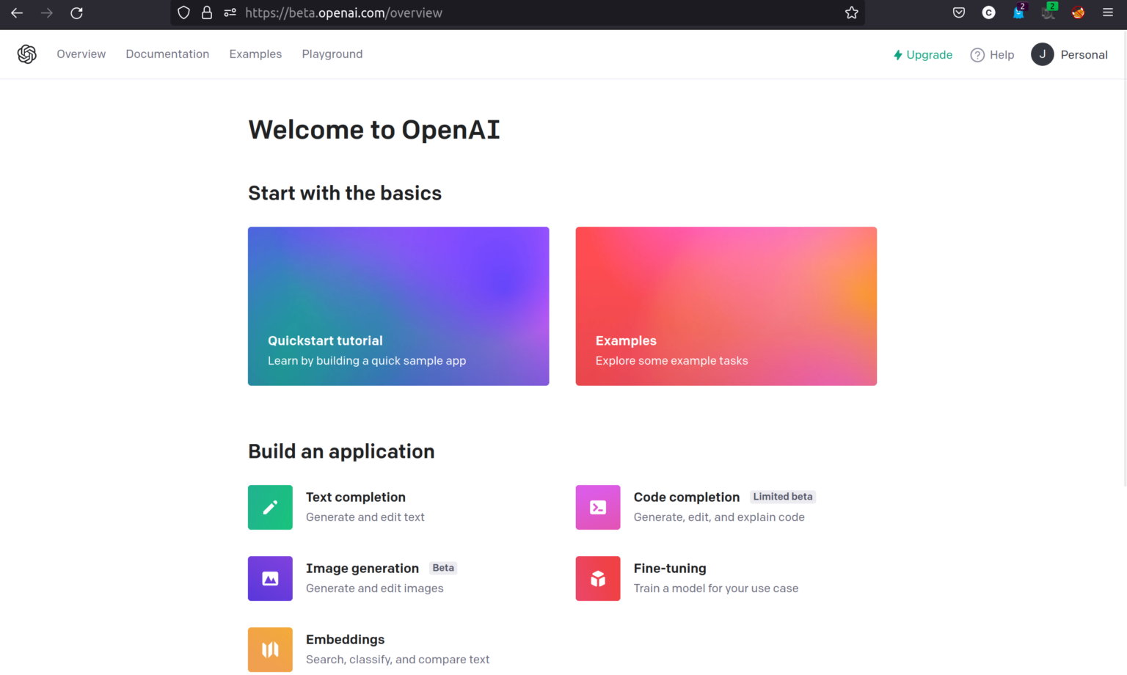Open Help via the question mark icon
The height and width of the screenshot is (675, 1127).
click(977, 54)
